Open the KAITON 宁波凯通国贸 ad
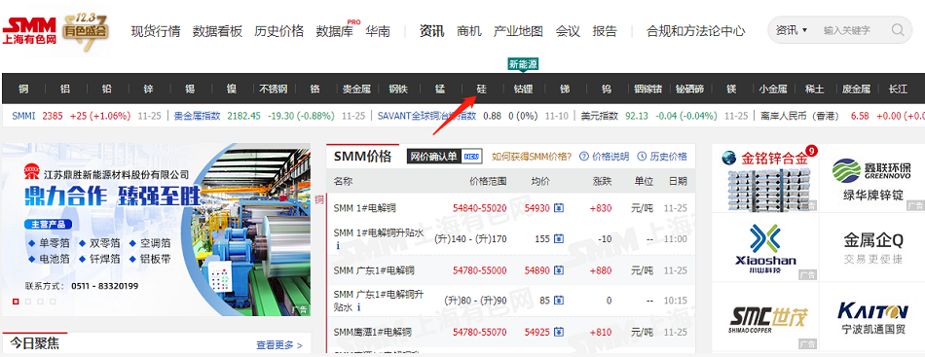The height and width of the screenshot is (357, 925). (x=871, y=317)
